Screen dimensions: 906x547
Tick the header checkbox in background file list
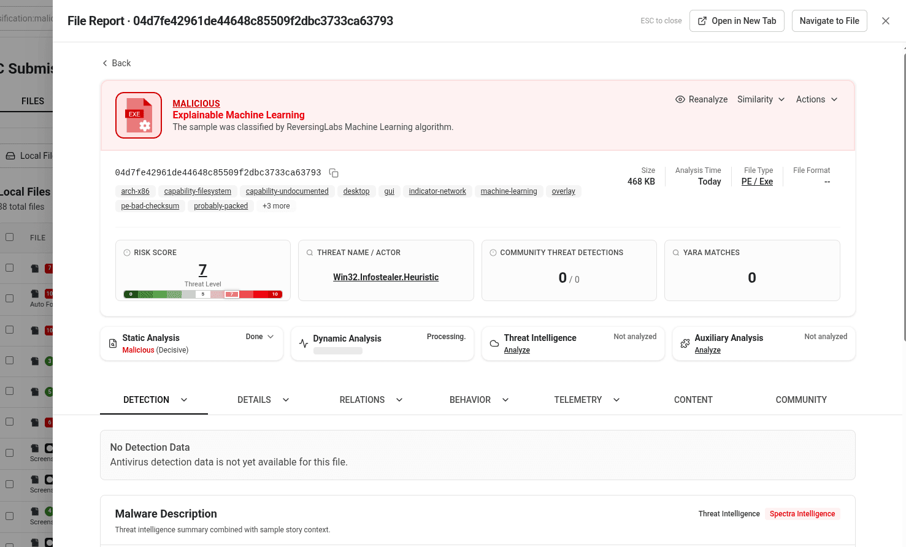pos(10,237)
